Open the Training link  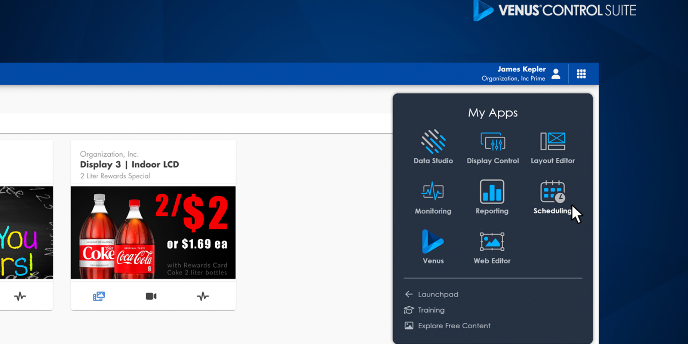(431, 310)
